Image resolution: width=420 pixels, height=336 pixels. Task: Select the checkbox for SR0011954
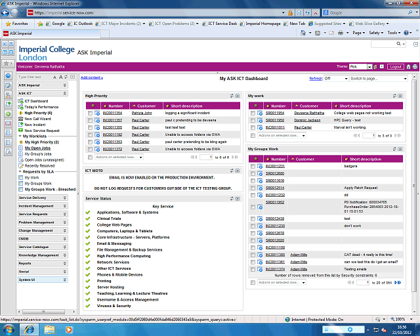(253, 113)
